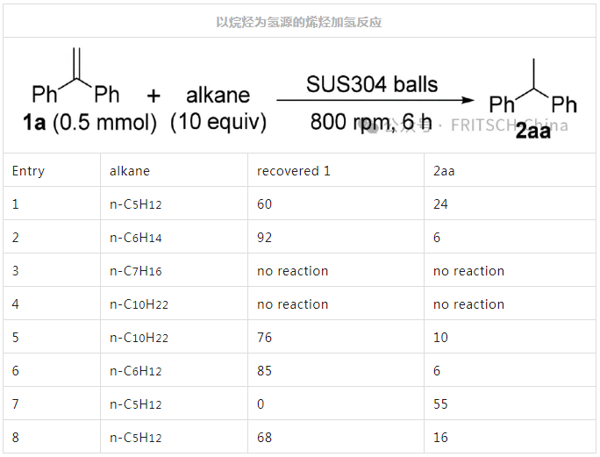Click the SUS304 balls reaction arrow label
Image resolution: width=600 pixels, height=457 pixels.
[x=372, y=85]
